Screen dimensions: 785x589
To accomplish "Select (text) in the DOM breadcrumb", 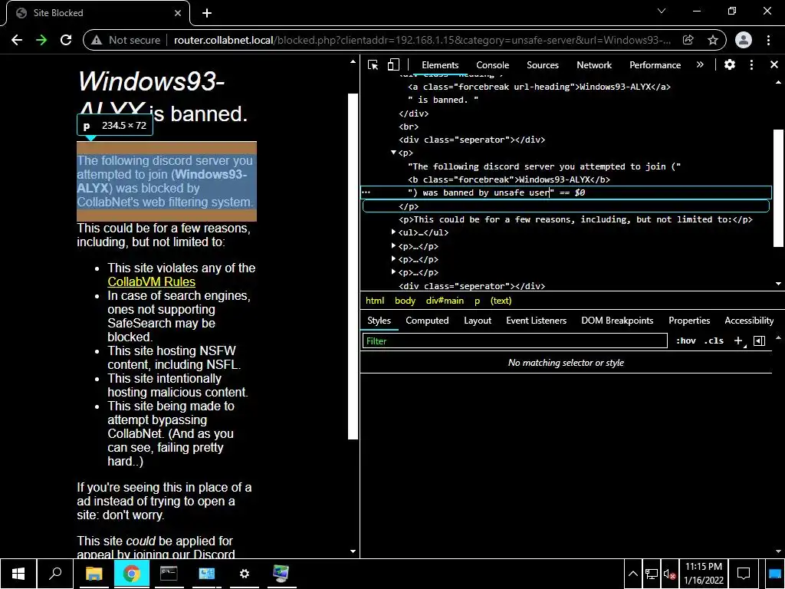I will coord(501,301).
